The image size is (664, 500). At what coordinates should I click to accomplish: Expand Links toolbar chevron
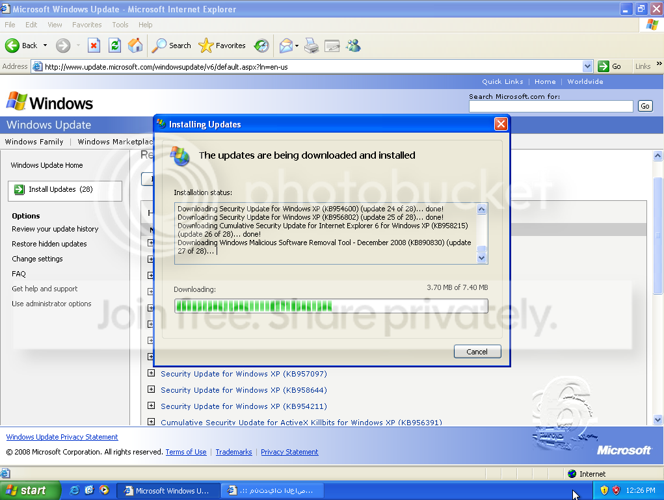[659, 64]
